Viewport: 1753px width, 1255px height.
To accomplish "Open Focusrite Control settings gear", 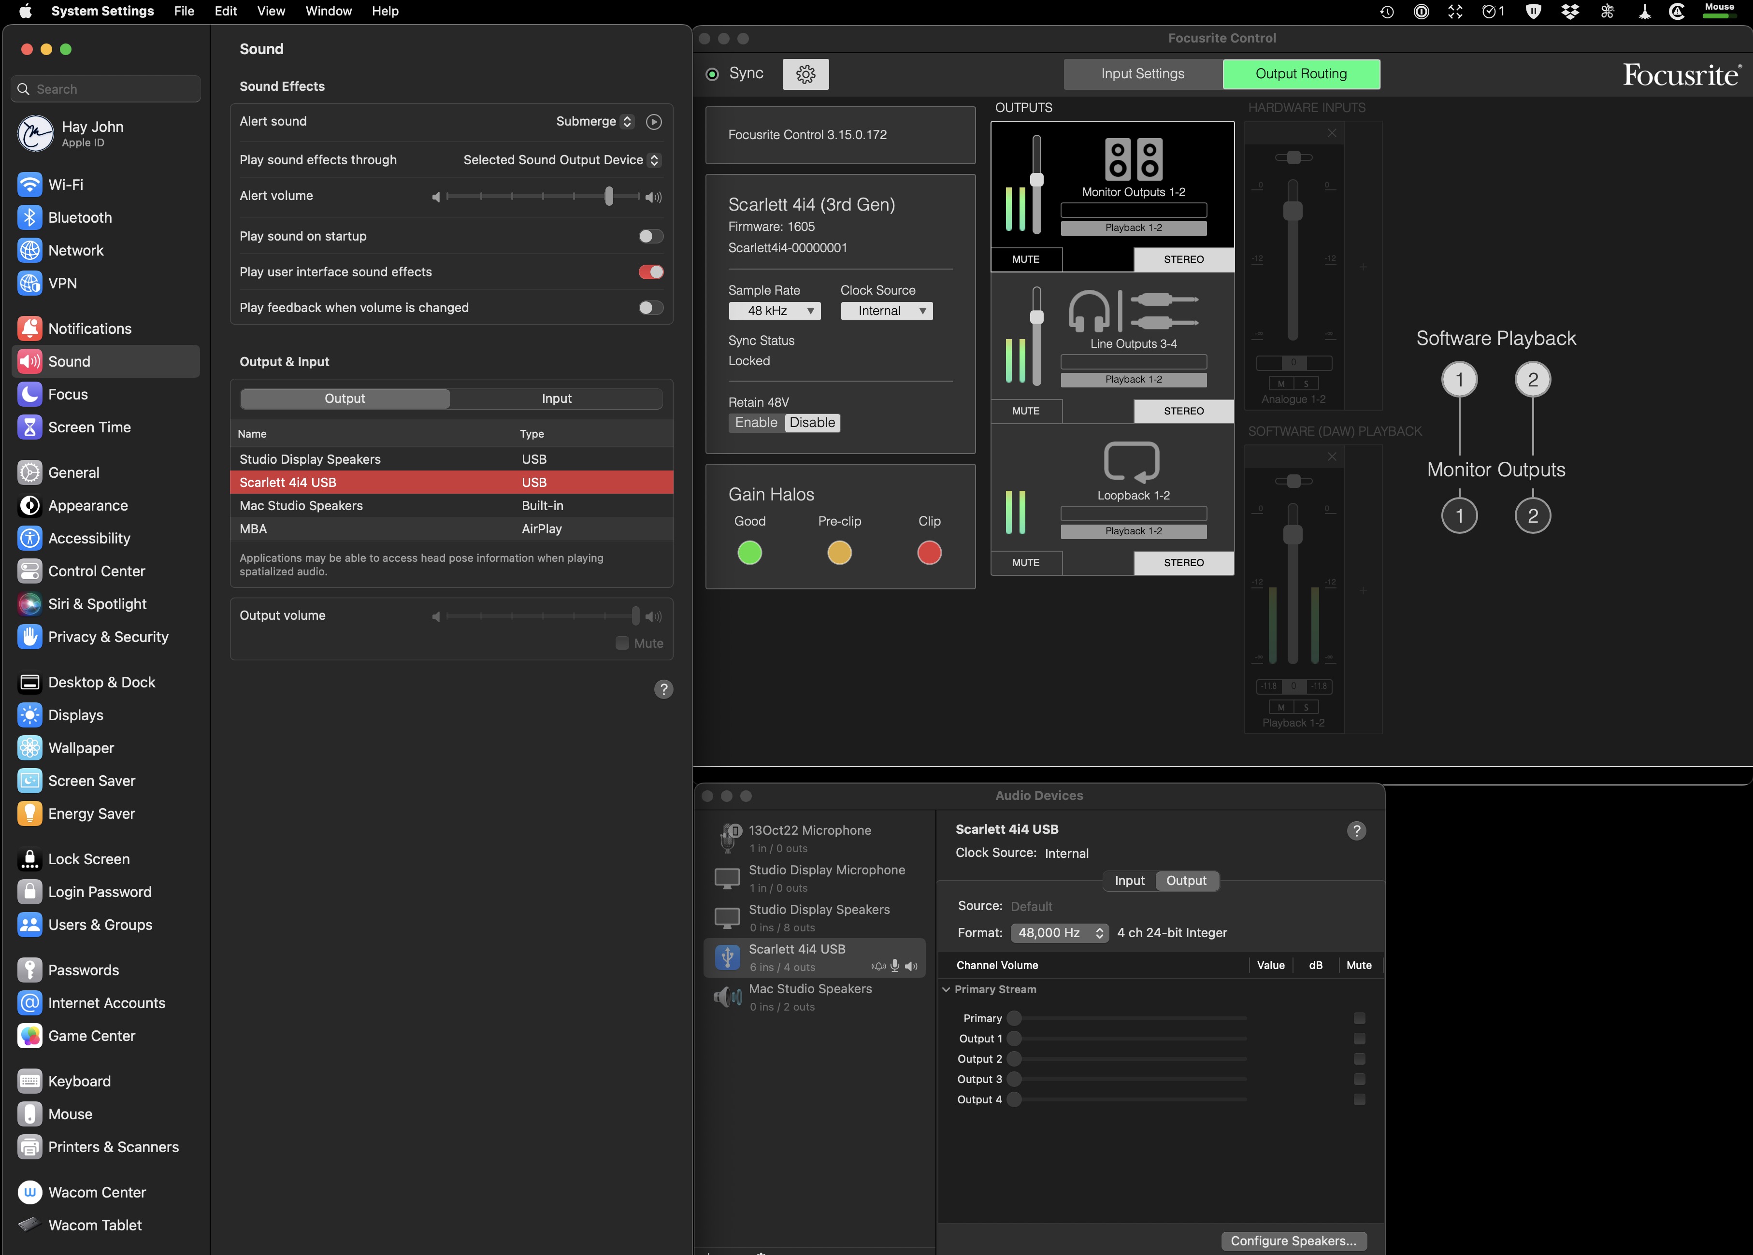I will pos(805,74).
